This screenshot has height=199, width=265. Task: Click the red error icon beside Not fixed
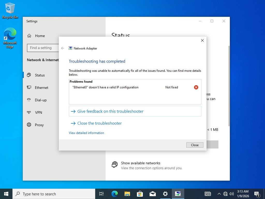coord(196,87)
